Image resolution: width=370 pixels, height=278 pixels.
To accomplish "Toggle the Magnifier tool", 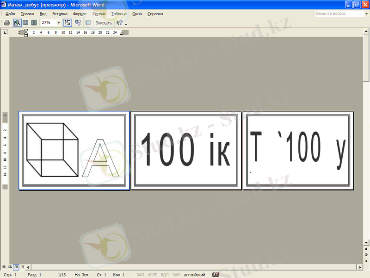I will pyautogui.click(x=17, y=22).
